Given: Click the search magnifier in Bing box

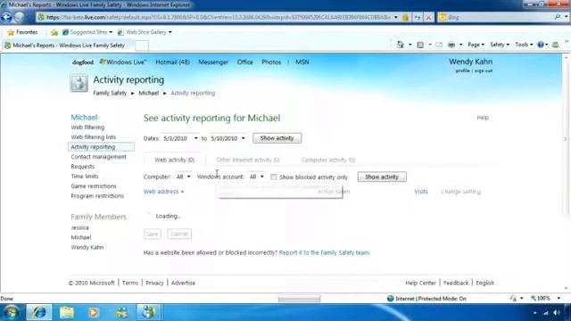Looking at the screenshot, I should (x=557, y=17).
